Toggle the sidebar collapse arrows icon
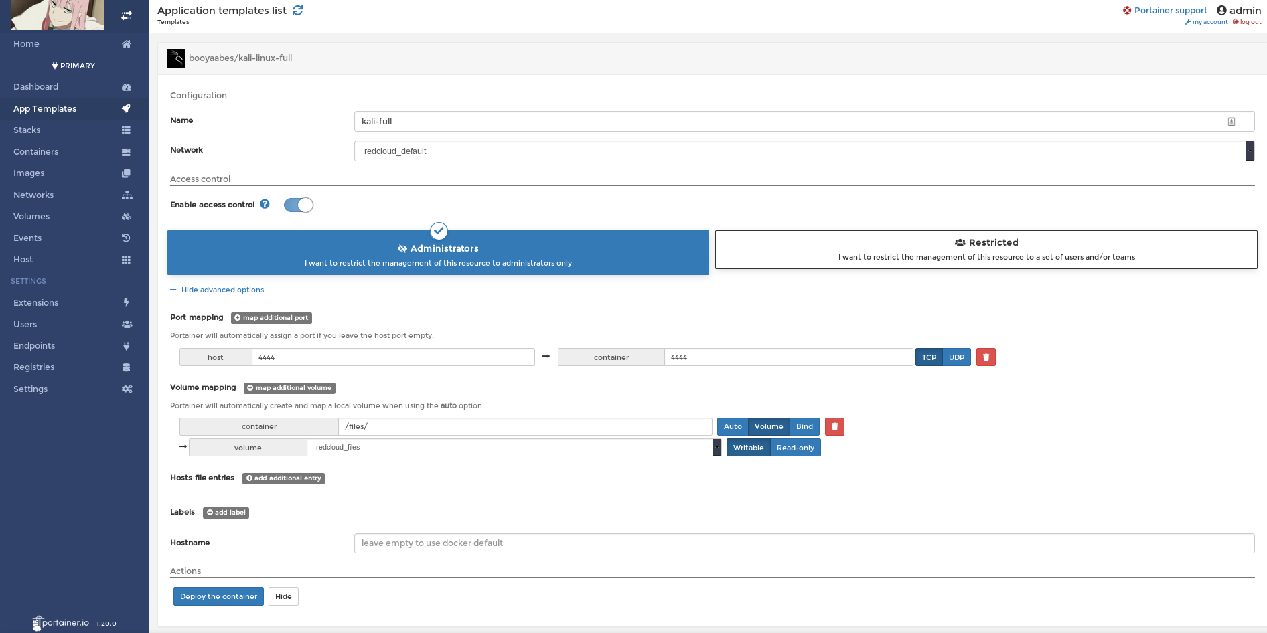 (x=127, y=15)
